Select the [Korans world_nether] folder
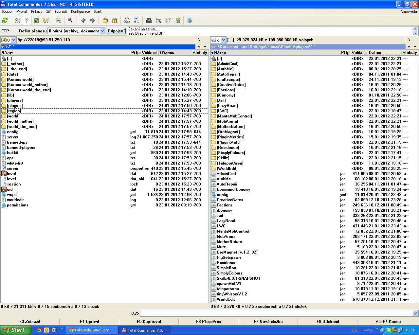Screen dimensions: 419x335 [x=104, y=85]
